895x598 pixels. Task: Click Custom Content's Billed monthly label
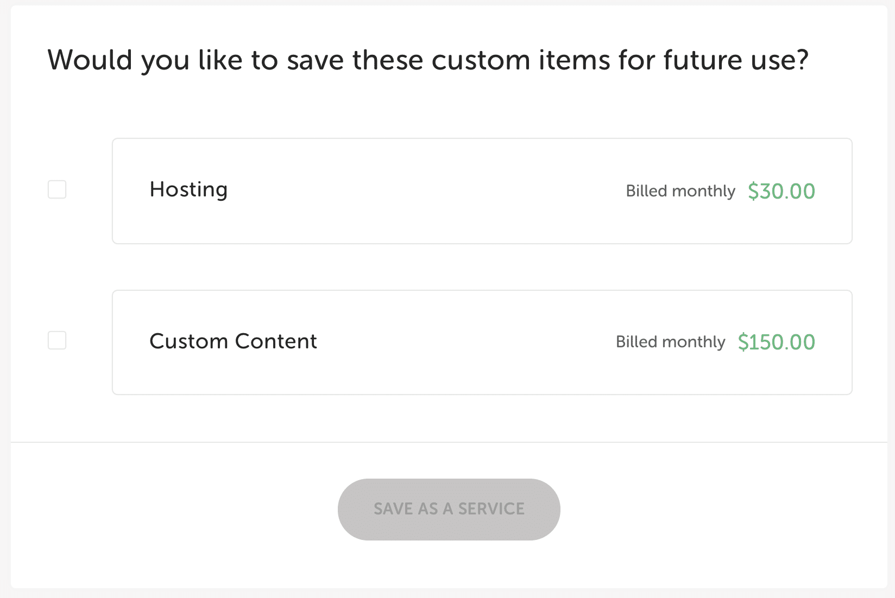click(670, 342)
